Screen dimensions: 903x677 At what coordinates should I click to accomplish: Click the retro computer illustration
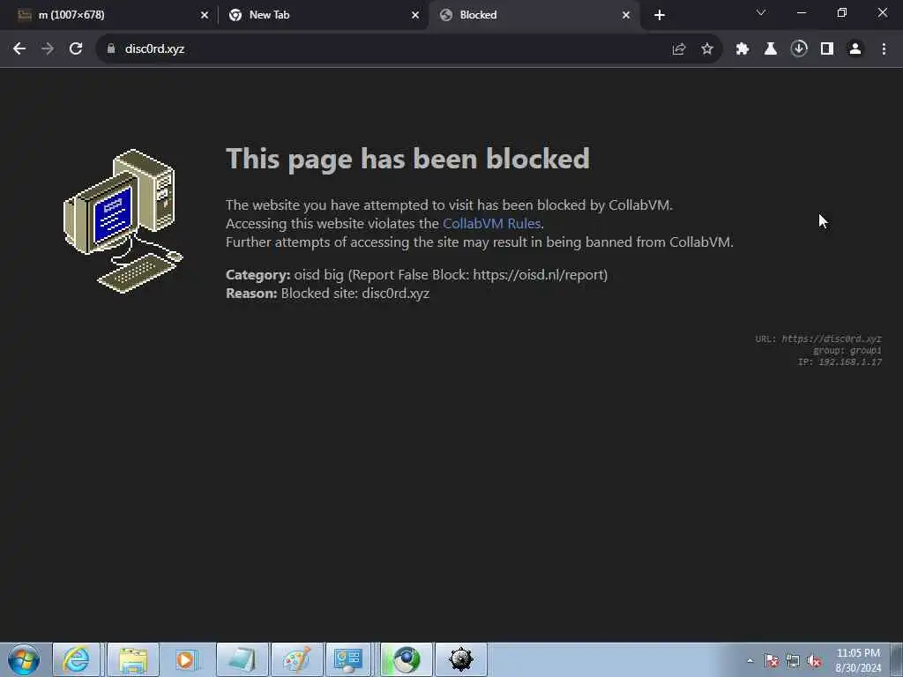[x=123, y=221]
